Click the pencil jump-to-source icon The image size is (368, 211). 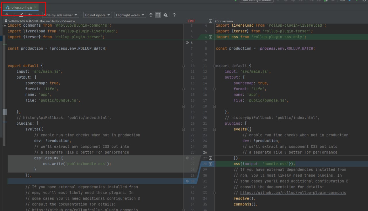click(21, 15)
